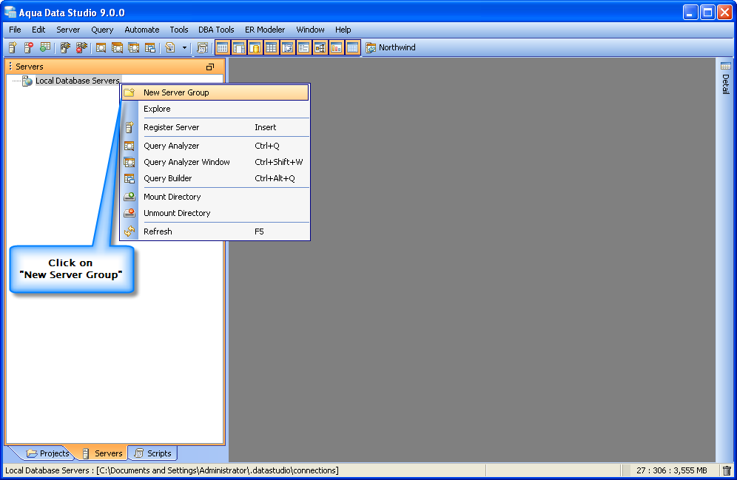The width and height of the screenshot is (737, 480).
Task: Choose Query Analyzer in the context menu
Action: (215, 146)
